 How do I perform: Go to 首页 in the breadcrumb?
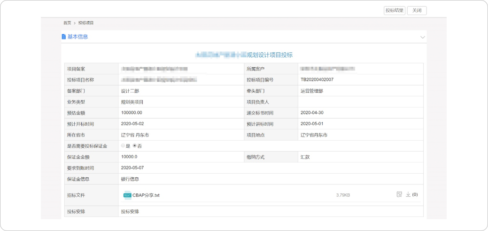point(67,23)
